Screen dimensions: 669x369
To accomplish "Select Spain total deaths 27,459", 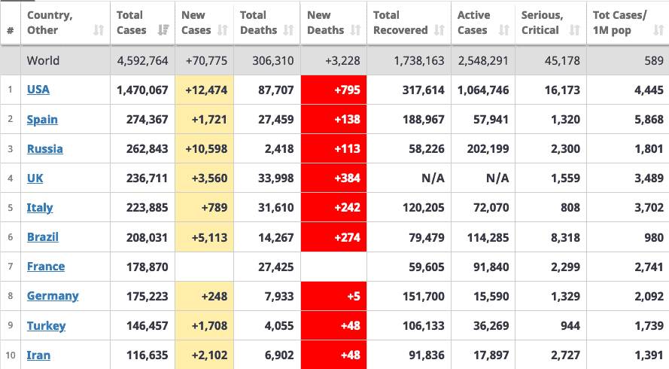I will [276, 120].
